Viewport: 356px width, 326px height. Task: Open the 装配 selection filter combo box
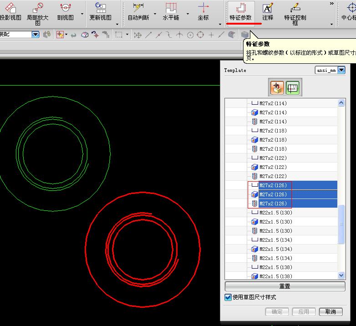(20, 35)
